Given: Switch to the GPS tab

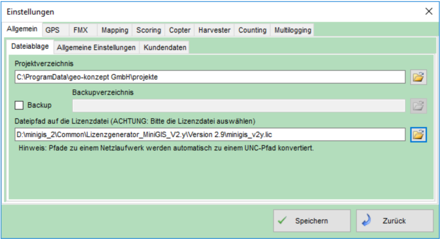Looking at the screenshot, I should (52, 30).
